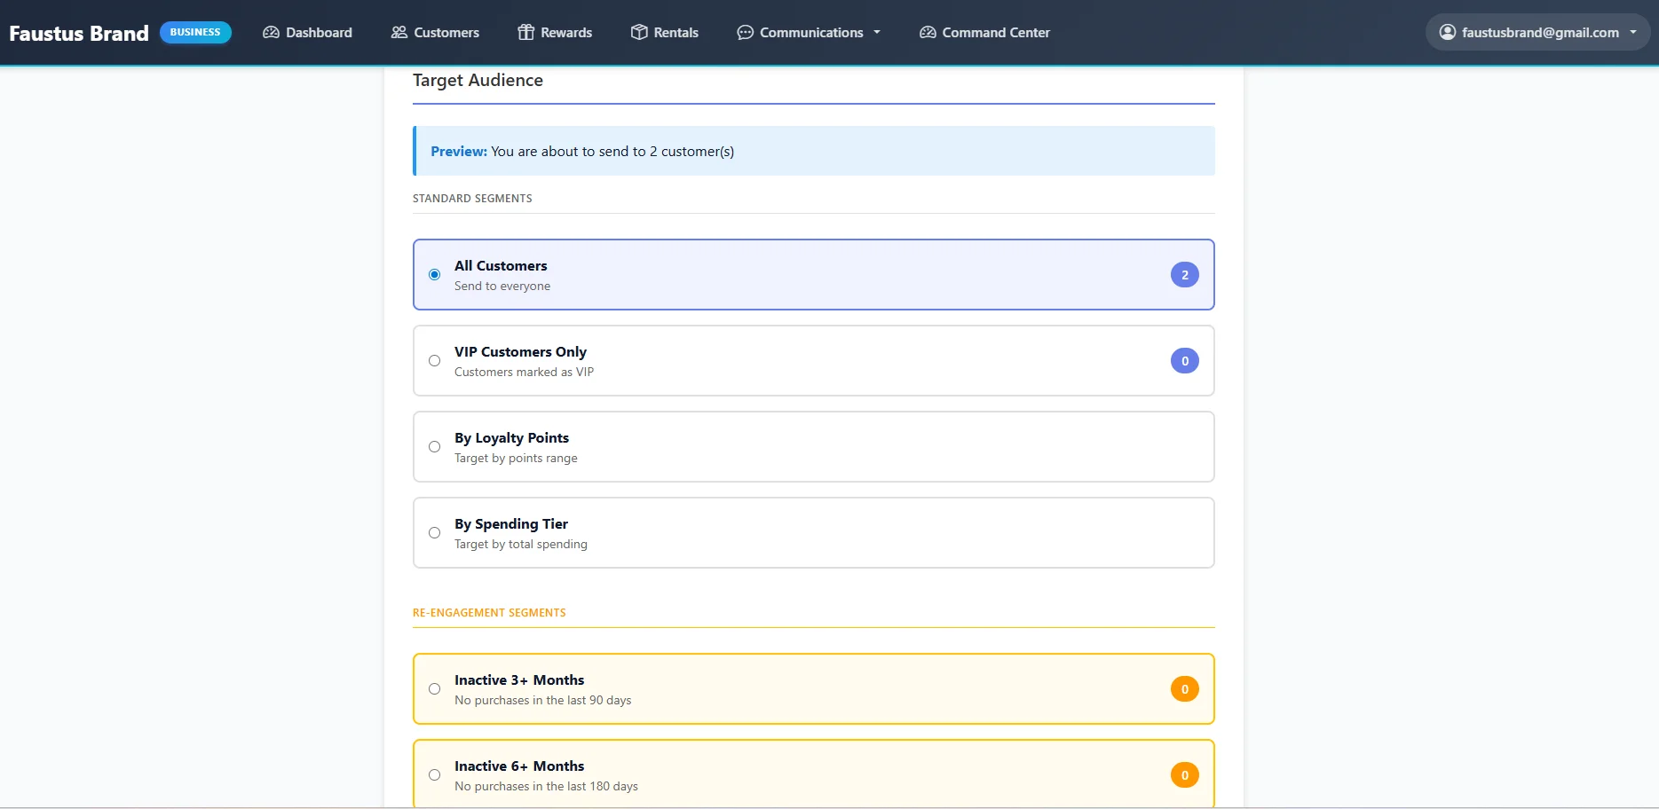1659x809 pixels.
Task: Choose the By Spending Tier radio button
Action: pos(434,533)
